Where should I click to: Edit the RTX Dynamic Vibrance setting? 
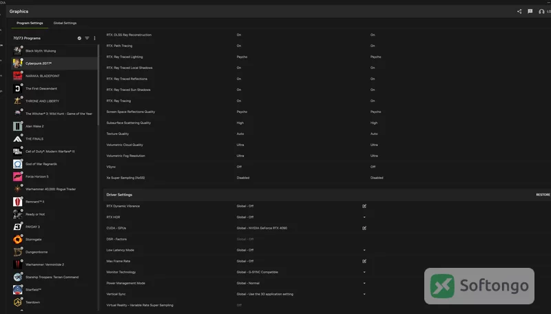click(364, 206)
